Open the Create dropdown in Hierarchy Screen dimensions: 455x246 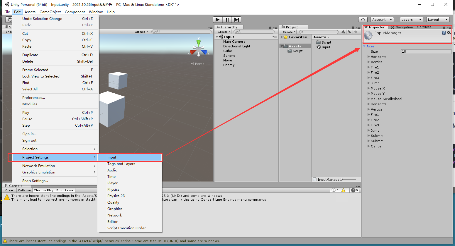point(224,32)
